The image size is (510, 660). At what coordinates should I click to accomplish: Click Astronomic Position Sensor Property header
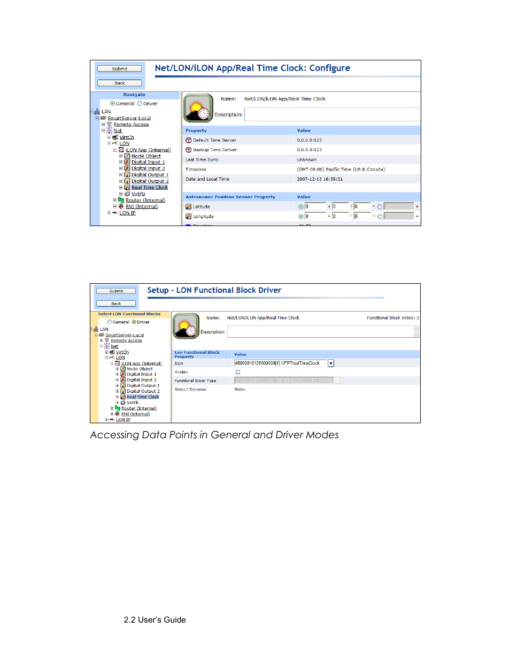click(x=238, y=197)
